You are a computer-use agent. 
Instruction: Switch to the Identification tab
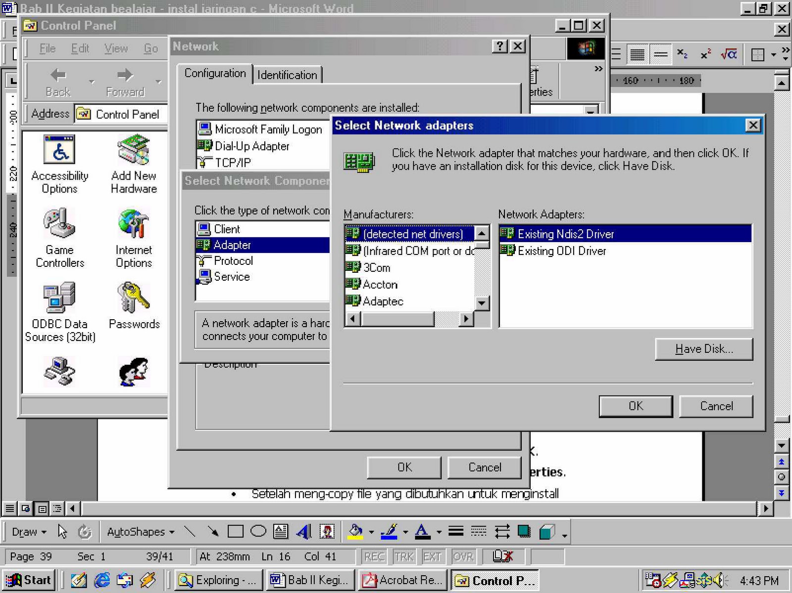[x=287, y=74]
